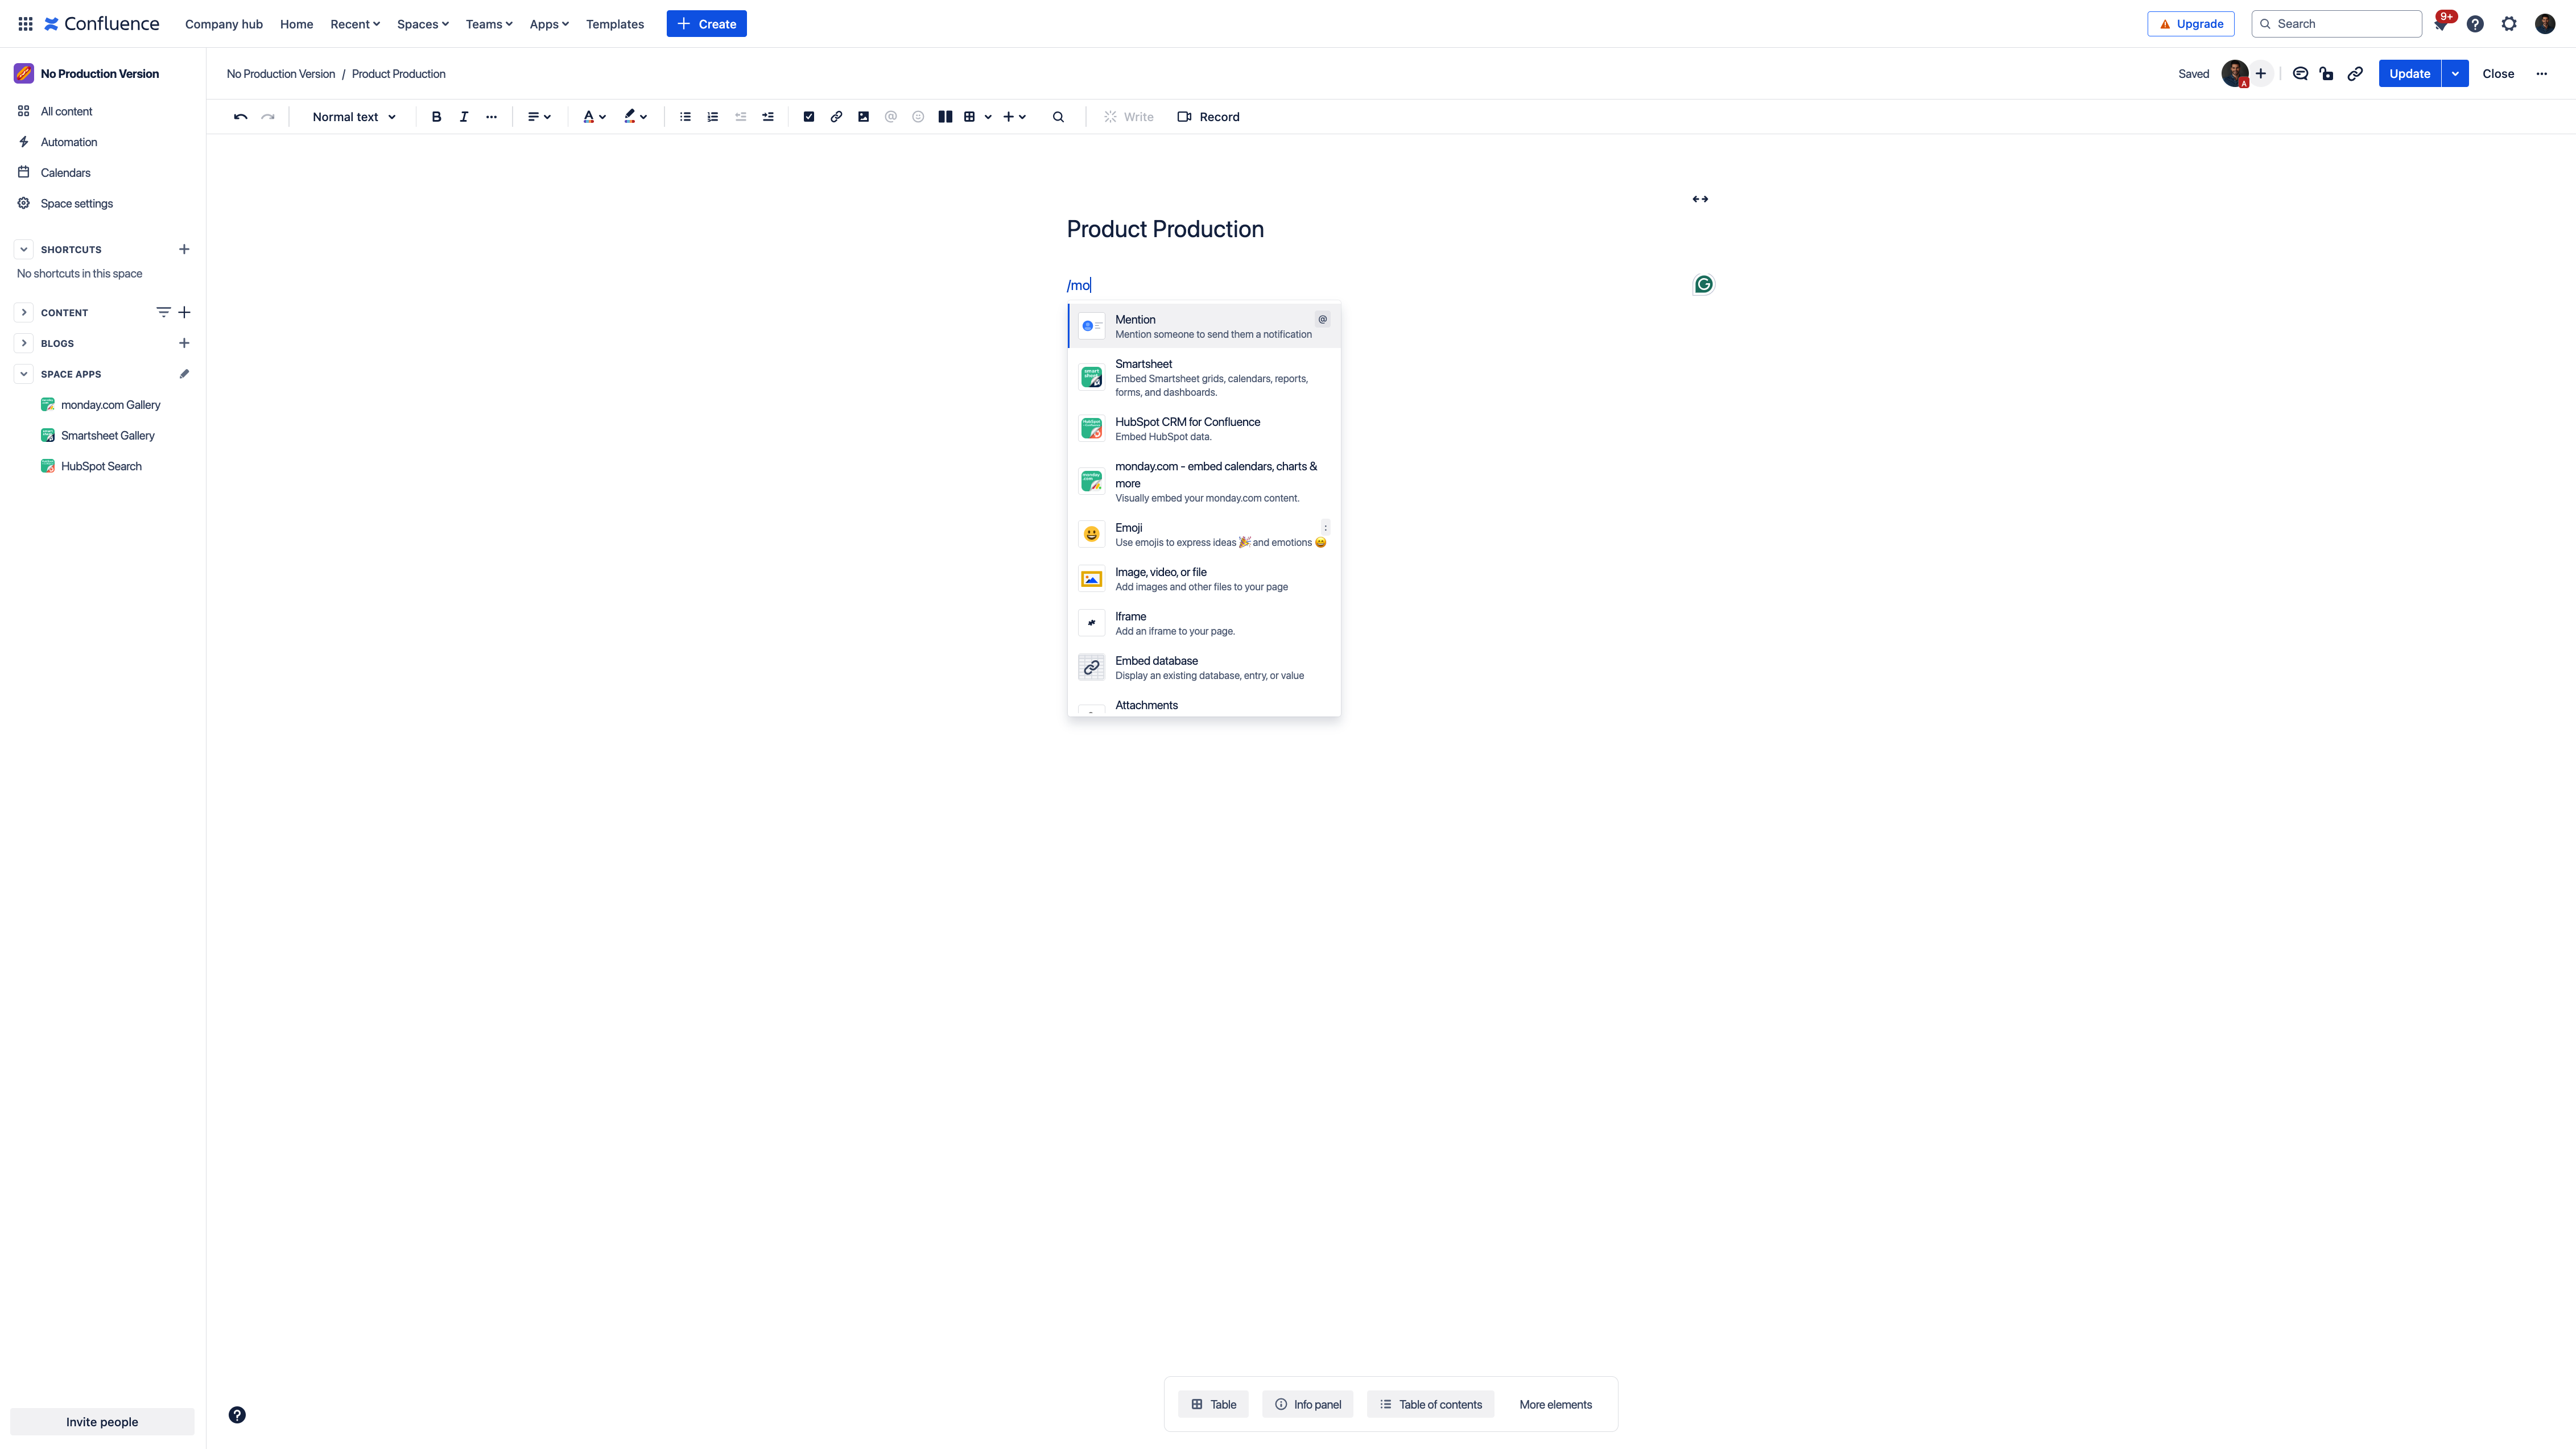This screenshot has height=1449, width=2576.
Task: Open table options dropdown arrow
Action: pos(988,117)
